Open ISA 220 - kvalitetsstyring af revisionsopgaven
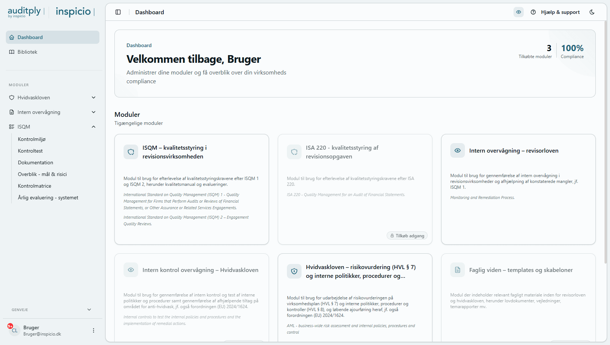610x345 pixels. point(355,189)
